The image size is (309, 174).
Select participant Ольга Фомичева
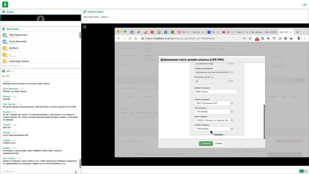coord(18,42)
